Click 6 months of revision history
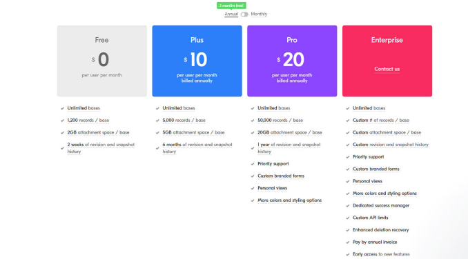Image resolution: width=468 pixels, height=259 pixels. tap(197, 148)
